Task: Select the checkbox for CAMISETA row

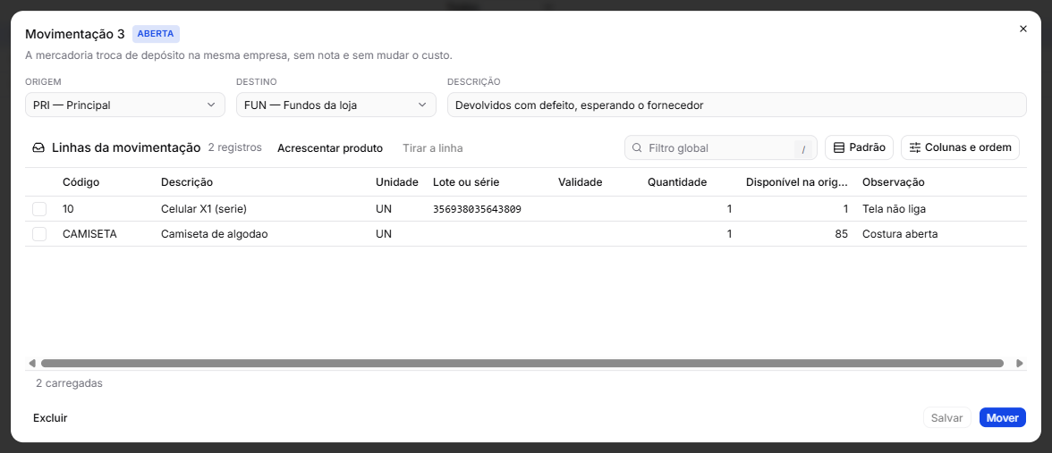Action: [39, 234]
